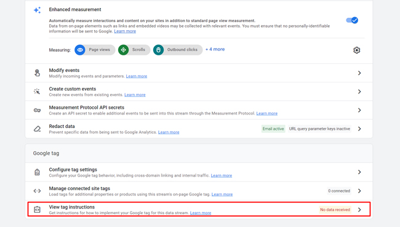Click URL query parameter keys inactive badge
400x227 pixels.
point(319,129)
